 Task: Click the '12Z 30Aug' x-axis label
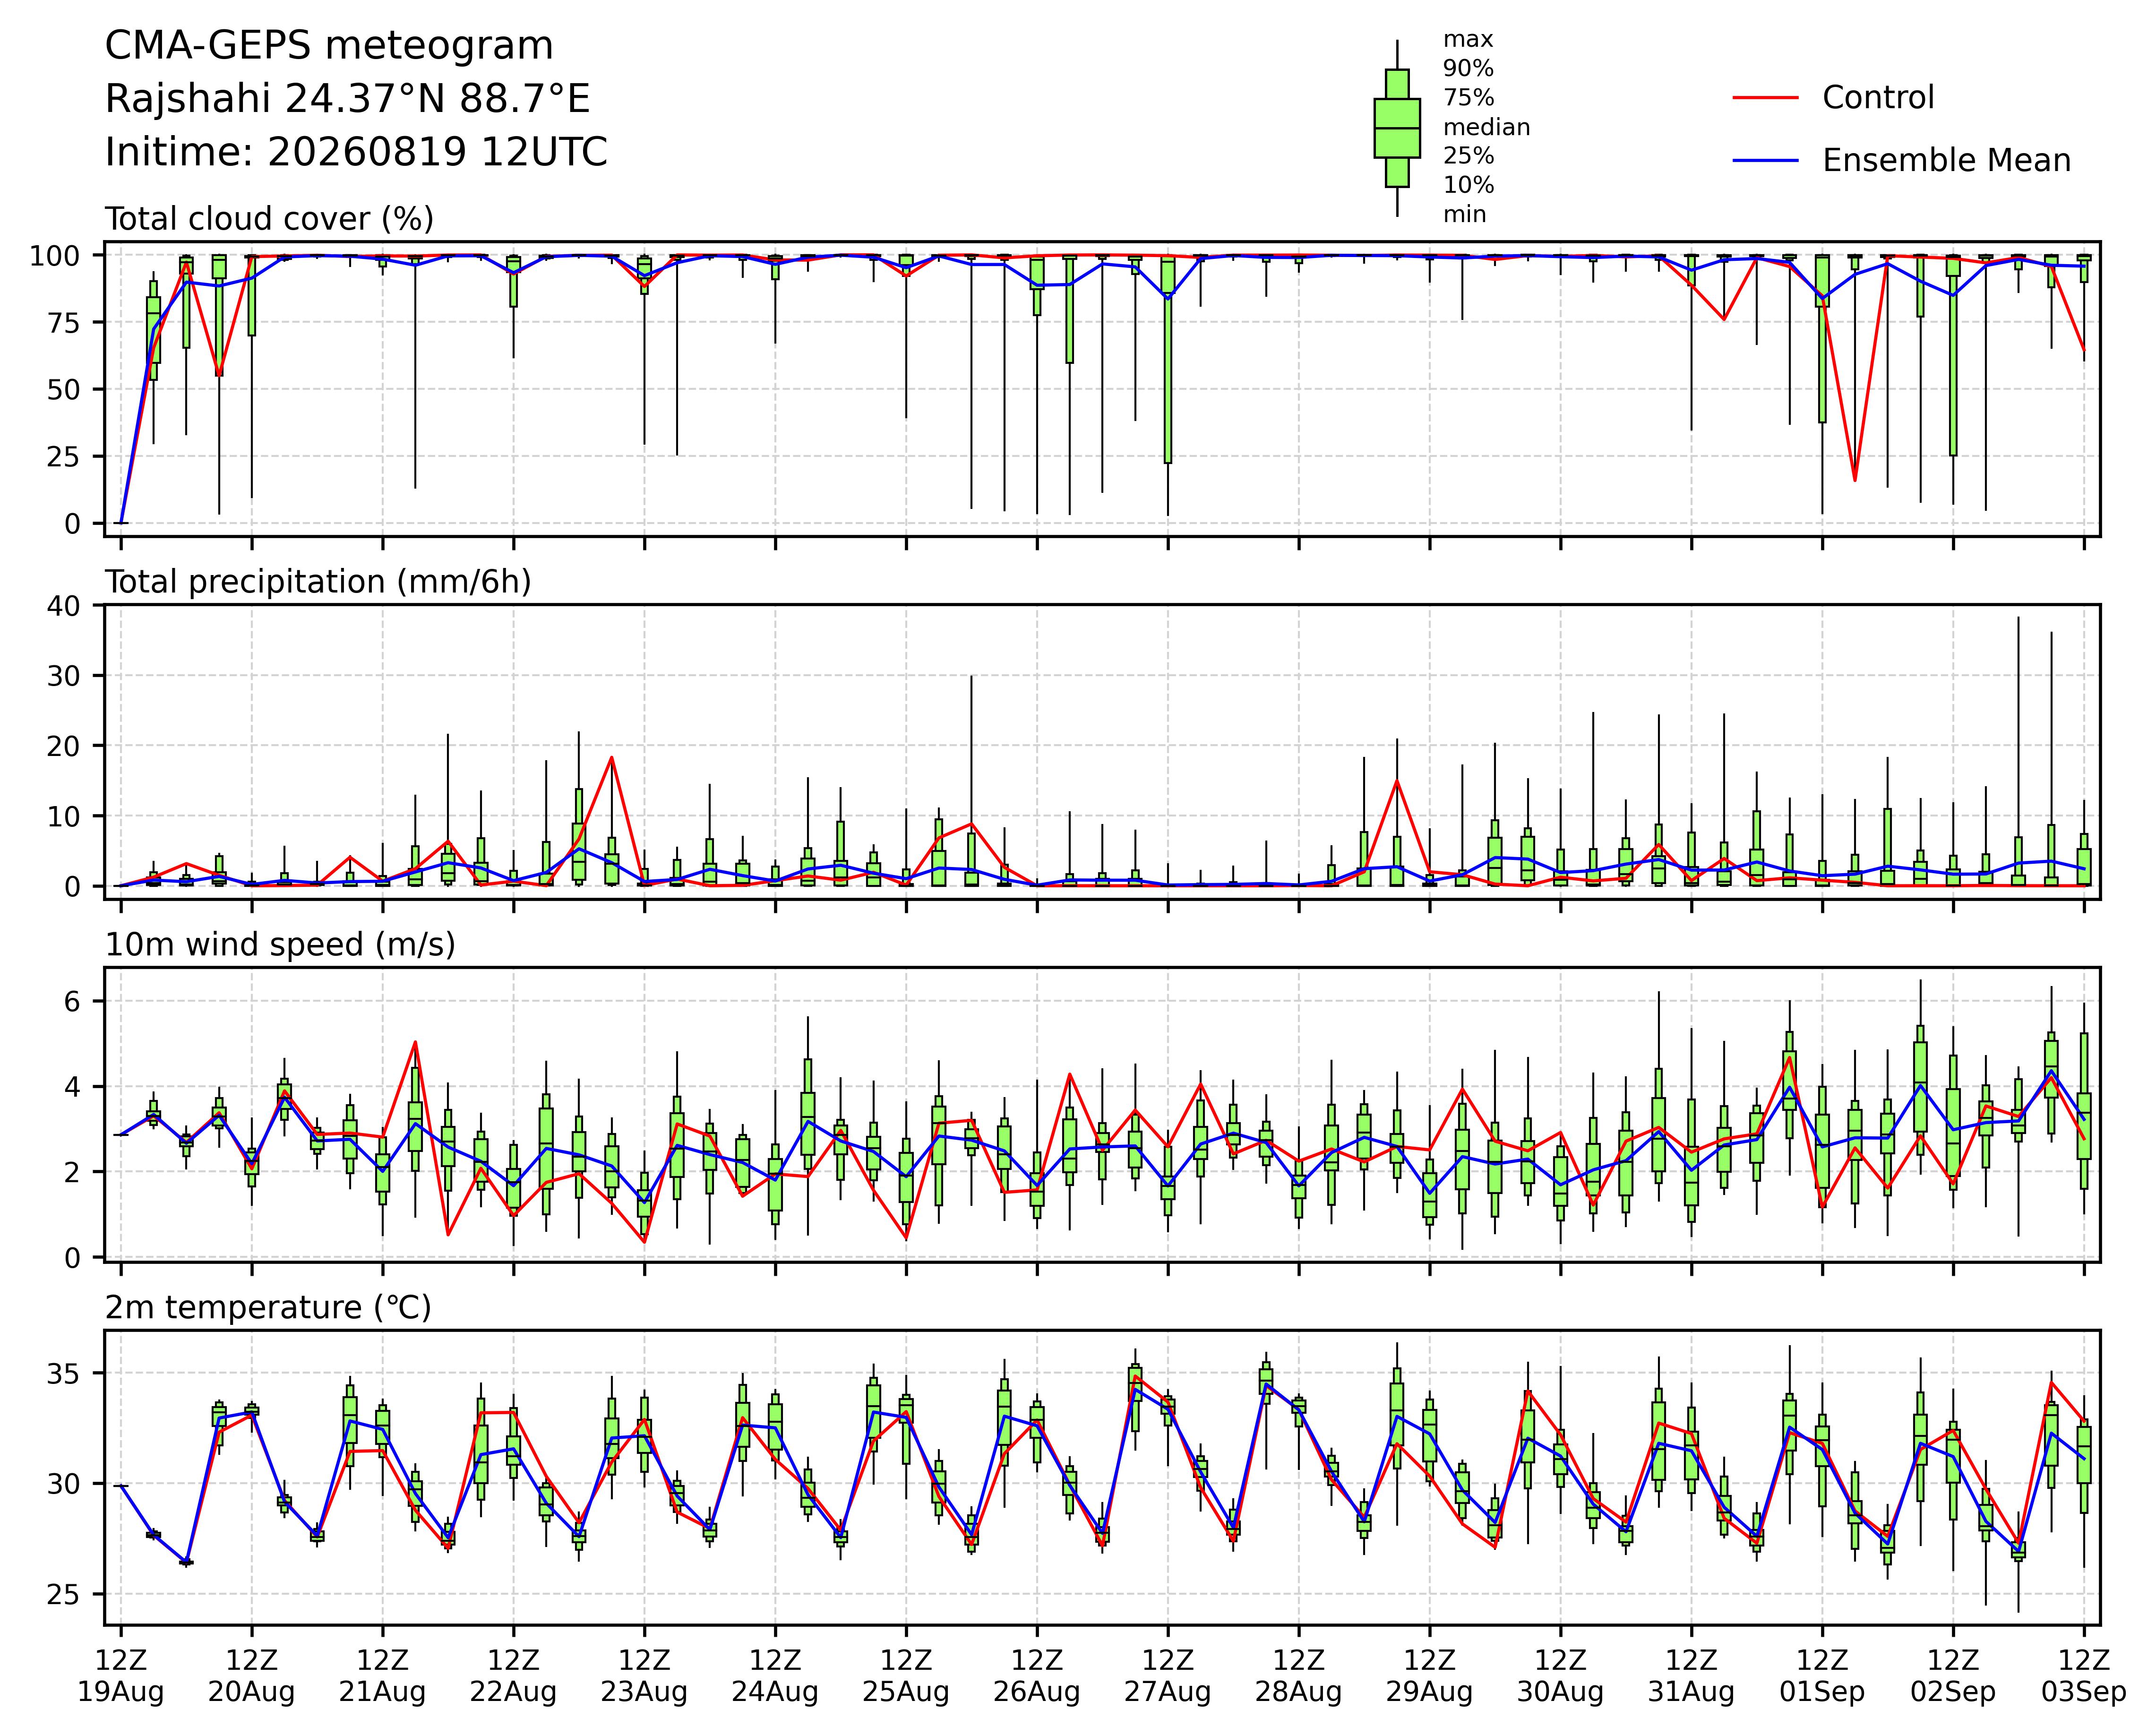point(1560,1677)
